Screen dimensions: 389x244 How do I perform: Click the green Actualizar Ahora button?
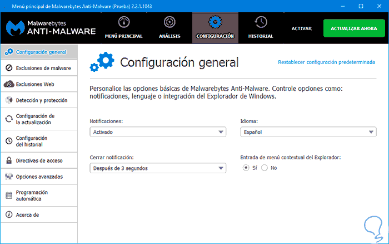coord(354,28)
